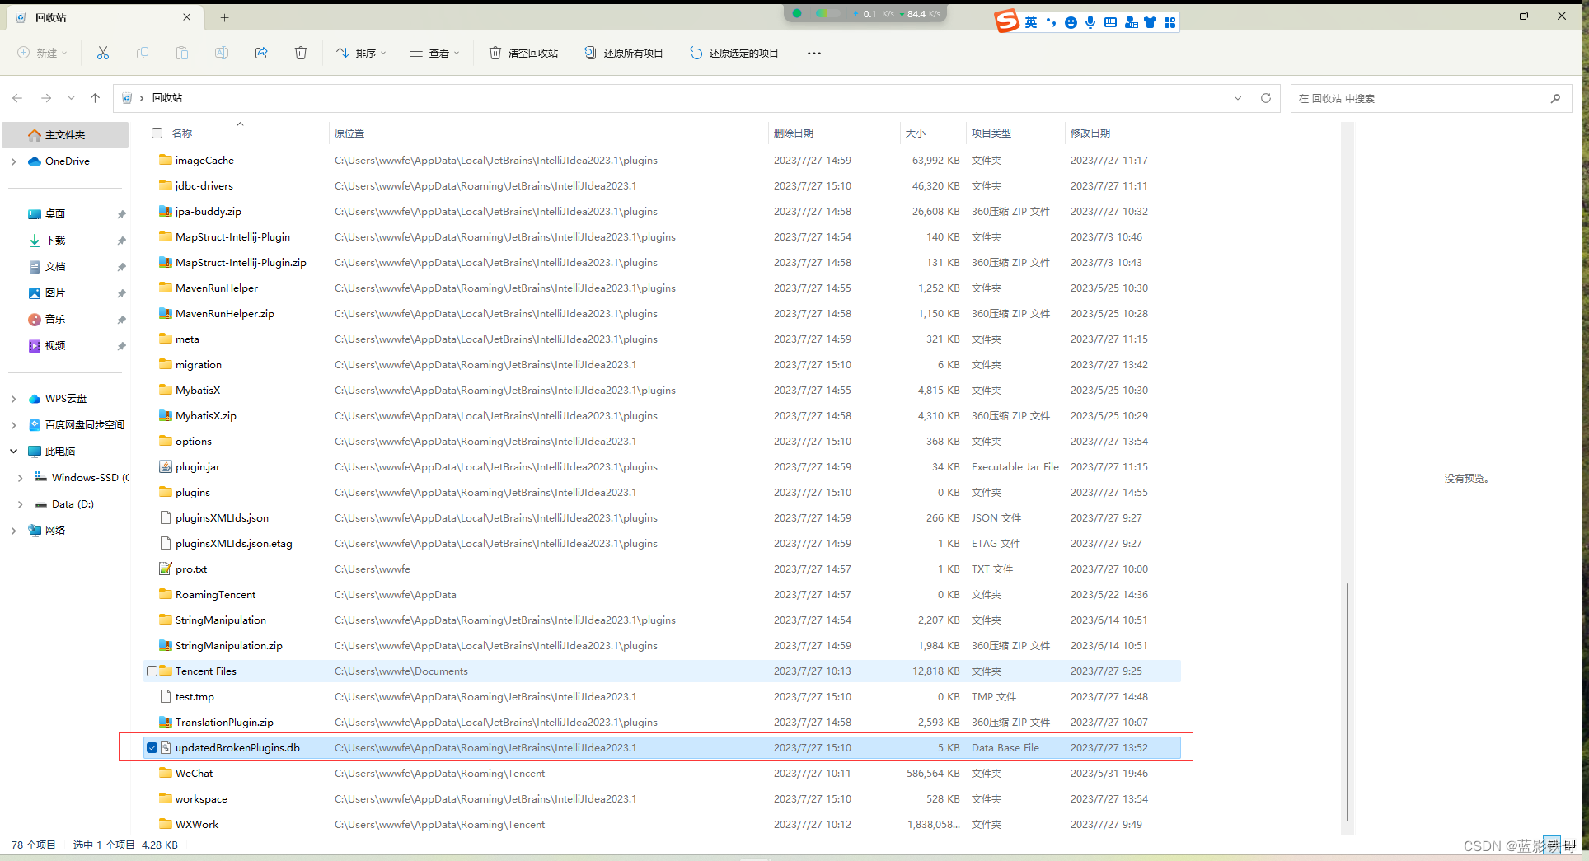Screen dimensions: 1589x861
Task: Select the WXWork folder row
Action: click(662, 824)
